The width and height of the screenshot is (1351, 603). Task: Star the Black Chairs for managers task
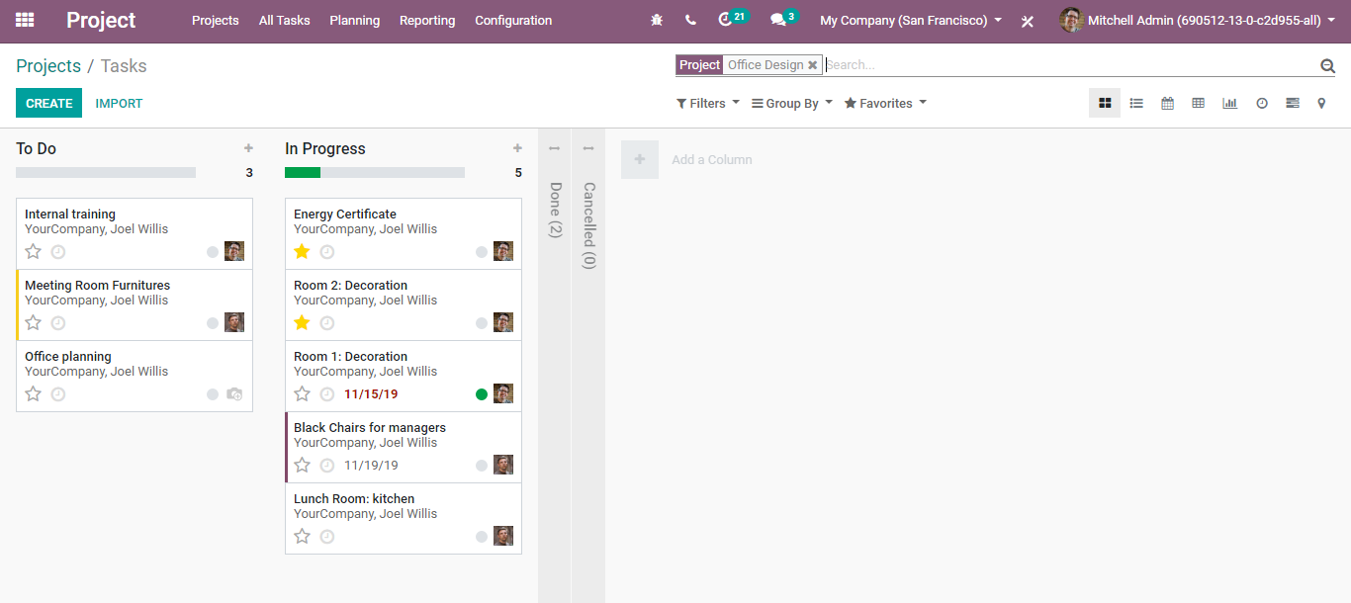pyautogui.click(x=303, y=465)
